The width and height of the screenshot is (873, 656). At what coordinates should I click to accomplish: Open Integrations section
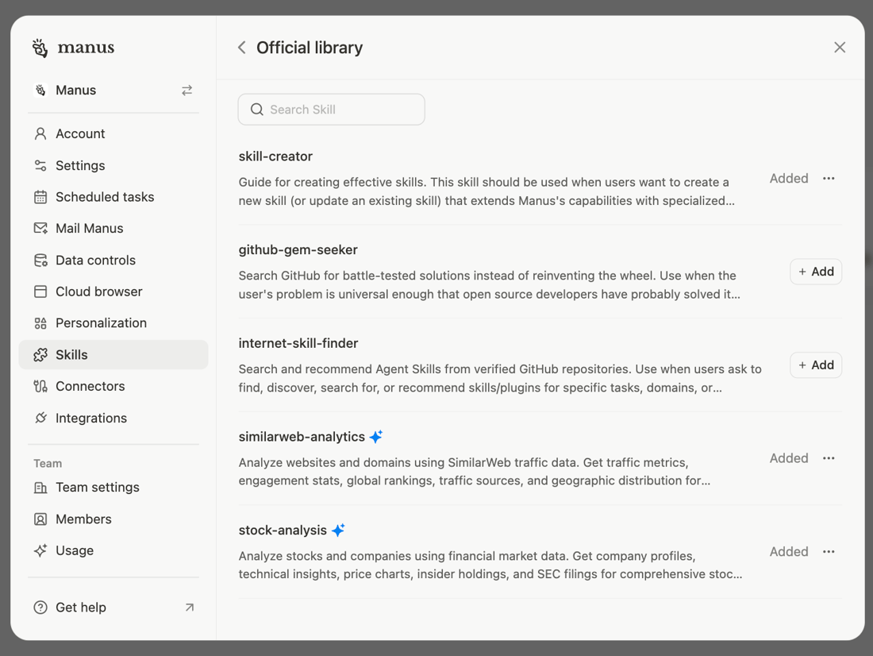(x=113, y=418)
